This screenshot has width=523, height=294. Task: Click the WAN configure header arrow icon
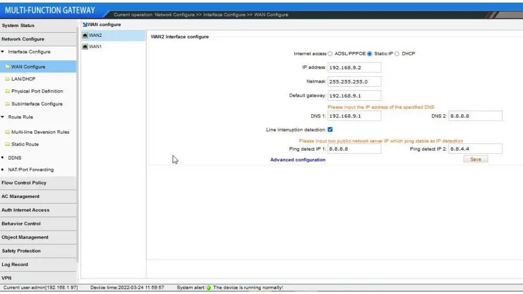click(x=85, y=24)
